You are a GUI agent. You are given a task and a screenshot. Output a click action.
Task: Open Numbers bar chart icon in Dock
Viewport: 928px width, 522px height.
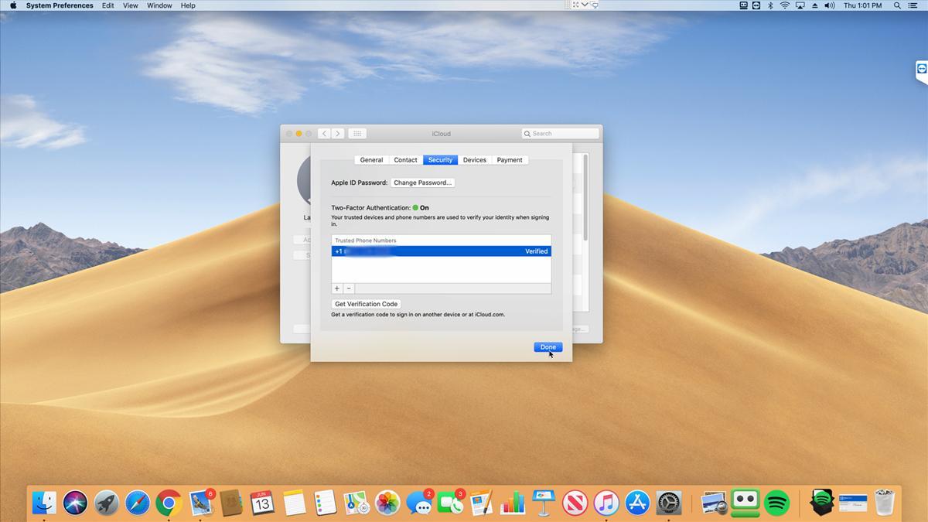(x=512, y=503)
